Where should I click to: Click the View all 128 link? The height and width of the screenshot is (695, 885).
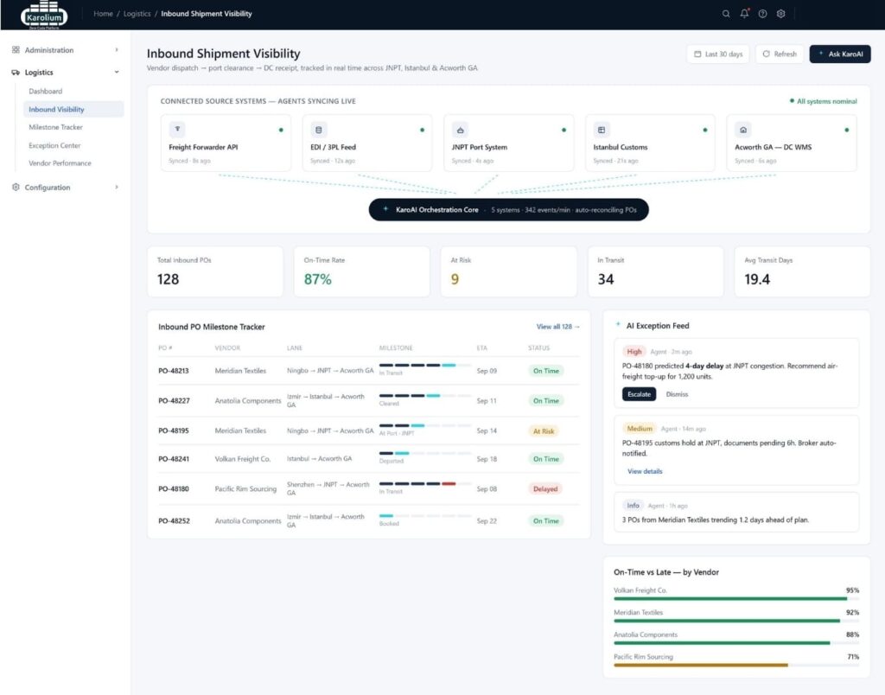pos(557,327)
